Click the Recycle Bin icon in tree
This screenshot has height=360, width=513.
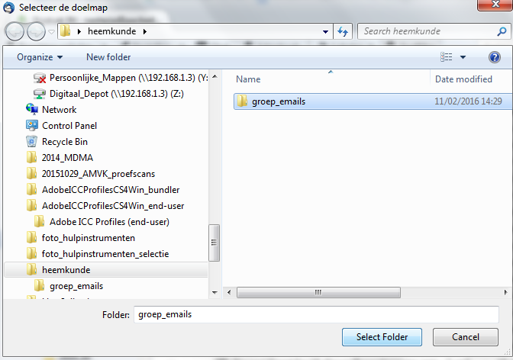pyautogui.click(x=31, y=141)
